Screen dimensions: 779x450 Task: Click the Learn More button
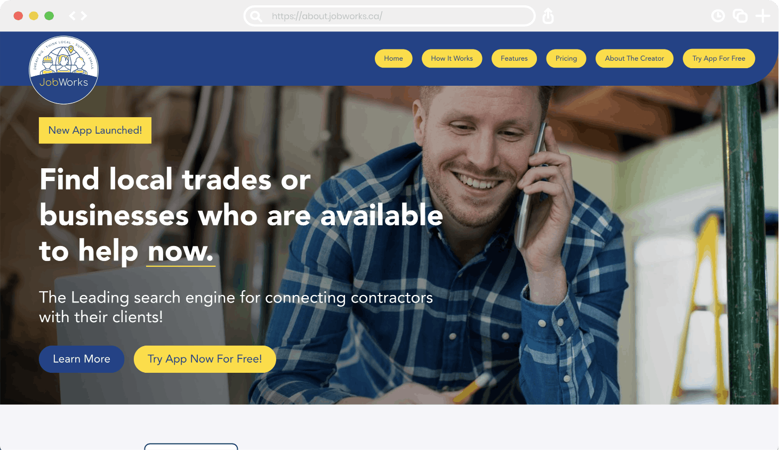[82, 359]
